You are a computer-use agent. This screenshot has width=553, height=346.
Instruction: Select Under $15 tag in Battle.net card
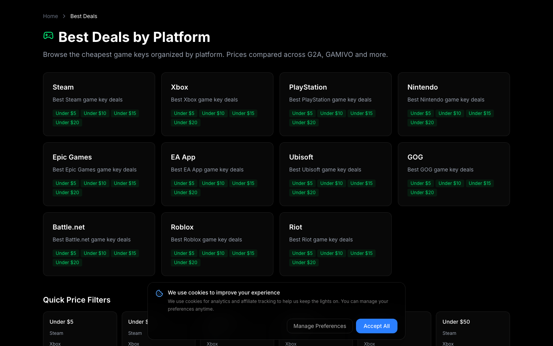point(125,253)
